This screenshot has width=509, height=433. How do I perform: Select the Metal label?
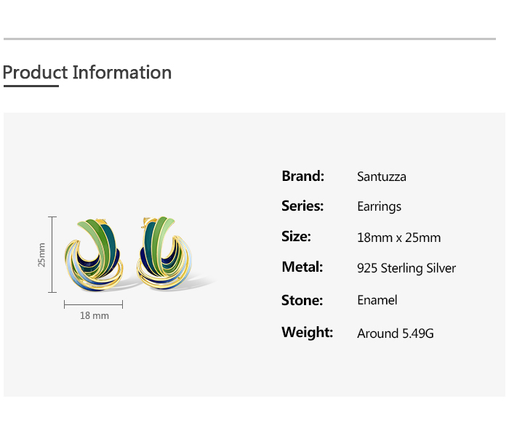[x=302, y=267]
